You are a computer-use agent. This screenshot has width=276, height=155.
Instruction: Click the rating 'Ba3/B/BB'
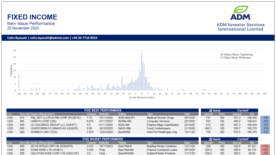pyautogui.click(x=124, y=132)
